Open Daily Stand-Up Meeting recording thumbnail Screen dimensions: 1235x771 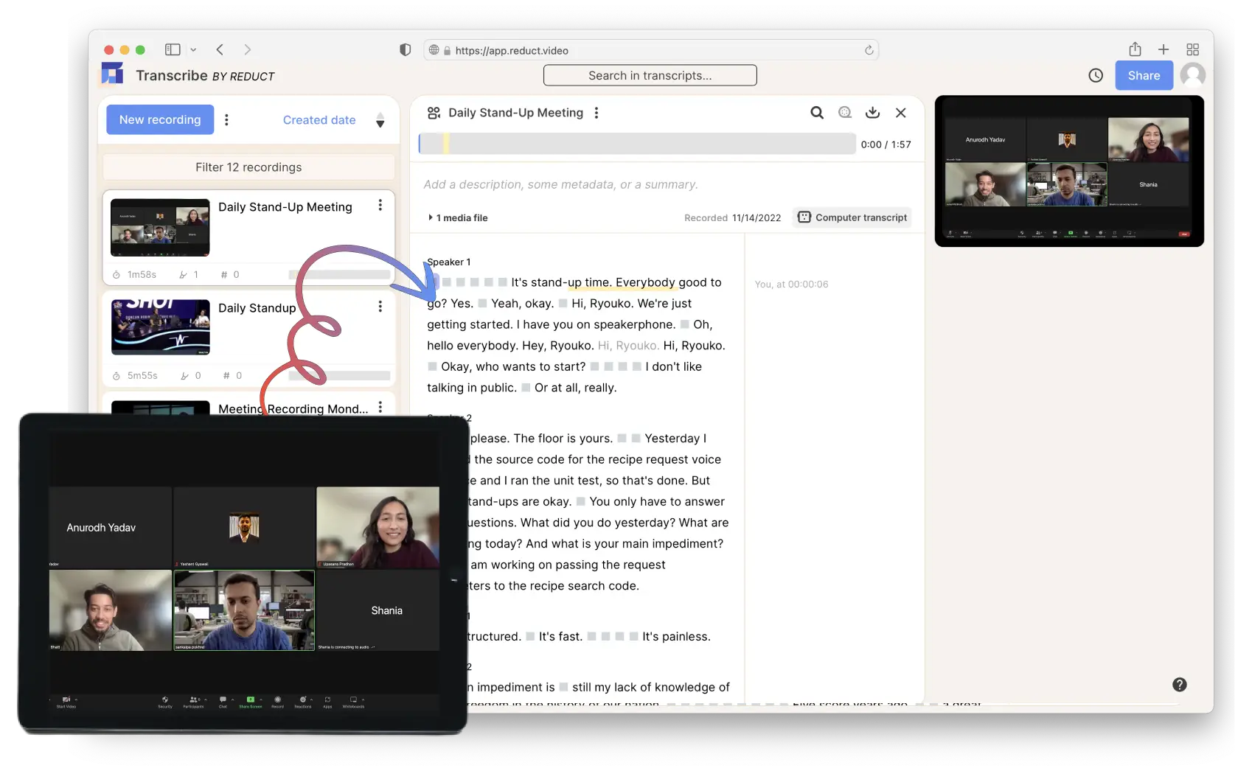click(160, 227)
